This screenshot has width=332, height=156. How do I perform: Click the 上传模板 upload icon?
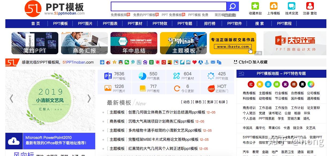pos(273,5)
